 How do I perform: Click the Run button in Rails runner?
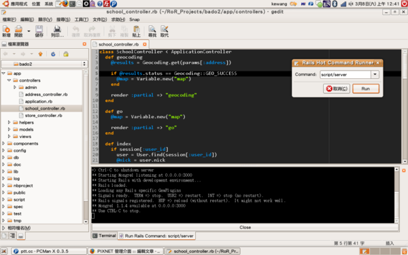(x=366, y=88)
